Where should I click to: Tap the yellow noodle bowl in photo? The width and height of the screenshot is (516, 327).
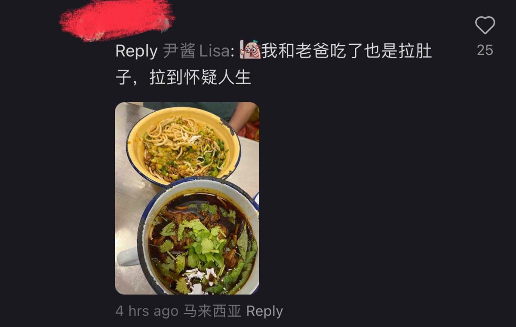click(x=184, y=145)
